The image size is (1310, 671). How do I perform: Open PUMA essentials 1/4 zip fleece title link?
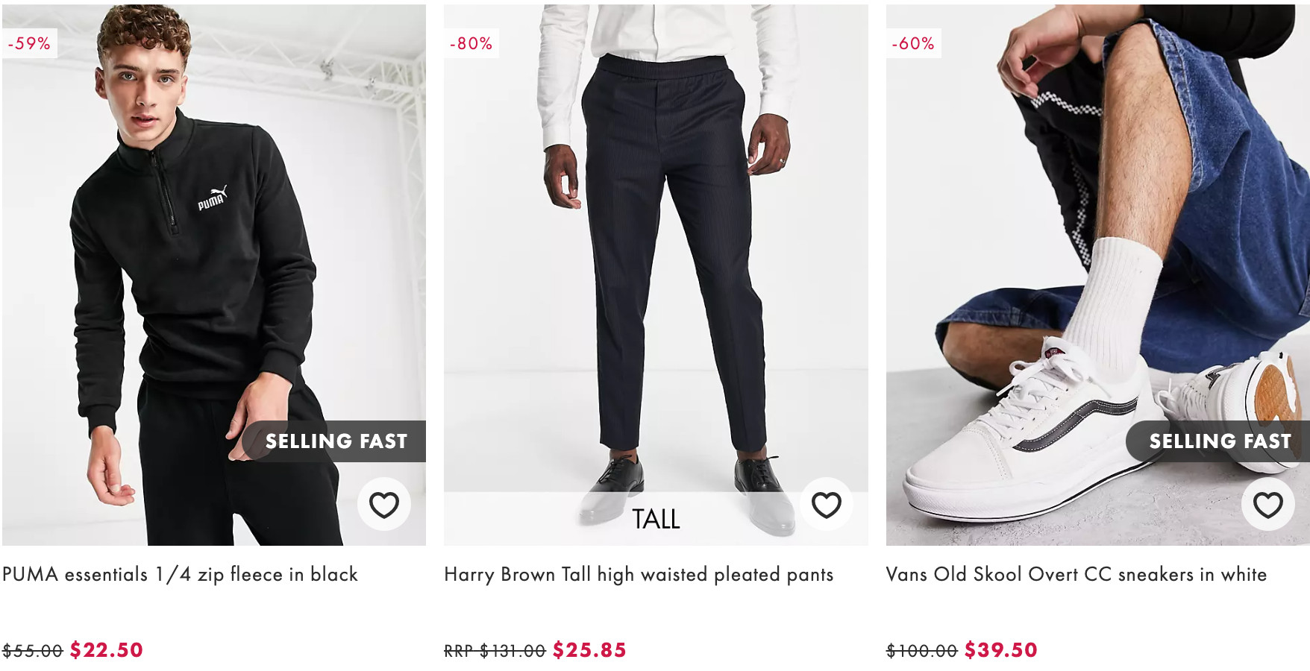180,574
